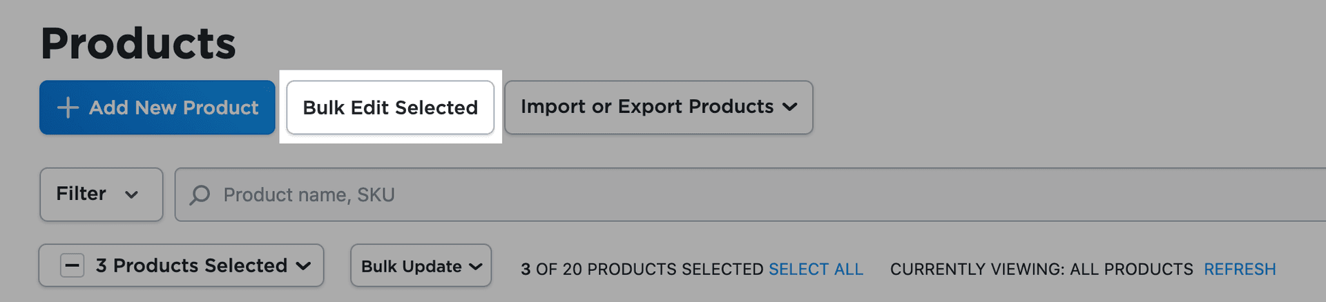The image size is (1326, 302).
Task: Click the Products page heading
Action: (x=138, y=43)
